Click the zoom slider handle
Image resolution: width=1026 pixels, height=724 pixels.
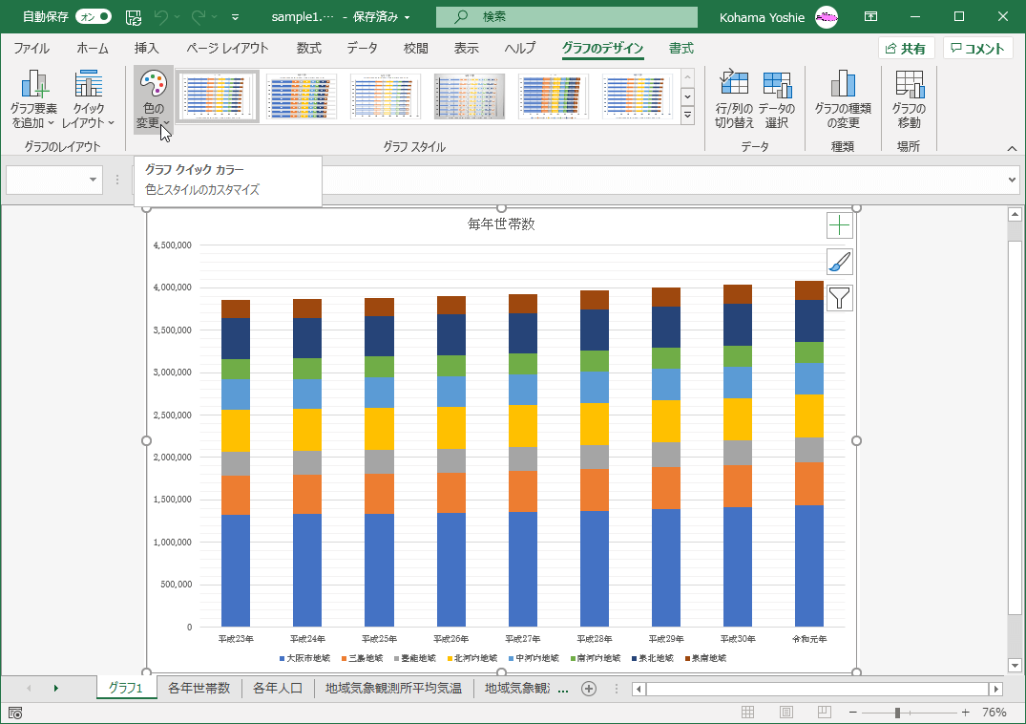pyautogui.click(x=897, y=713)
